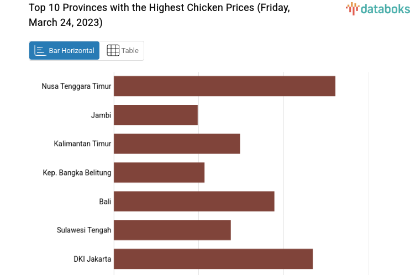The width and height of the screenshot is (416, 275).
Task: Click the Nusa Tenggara Timur bar
Action: [x=224, y=86]
